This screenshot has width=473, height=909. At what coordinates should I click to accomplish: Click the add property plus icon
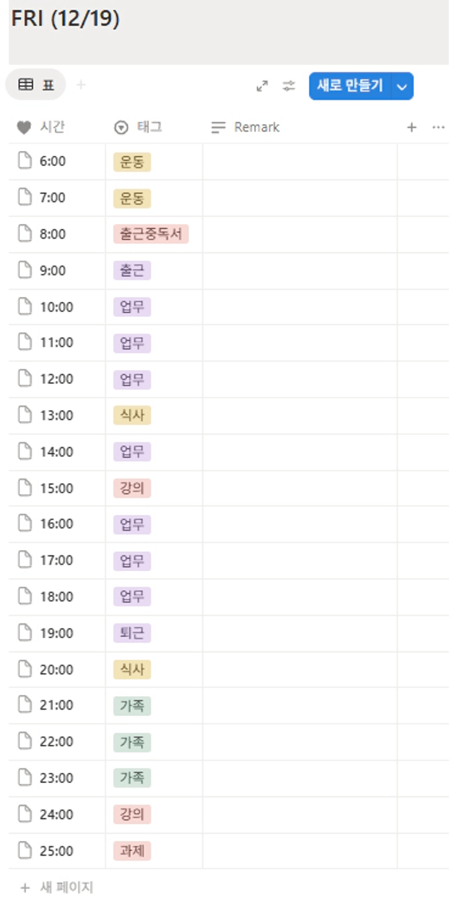411,127
